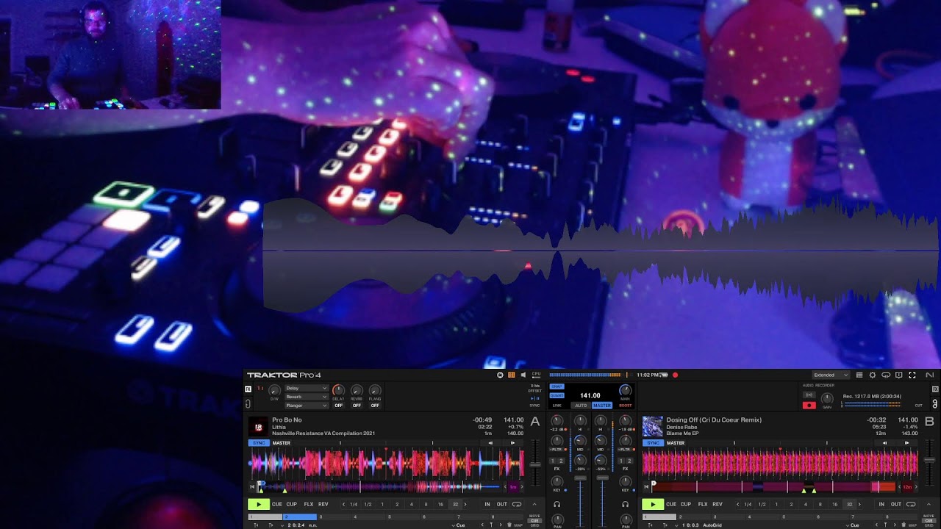Click the Native Instruments logo icon
The width and height of the screenshot is (941, 529).
[929, 375]
